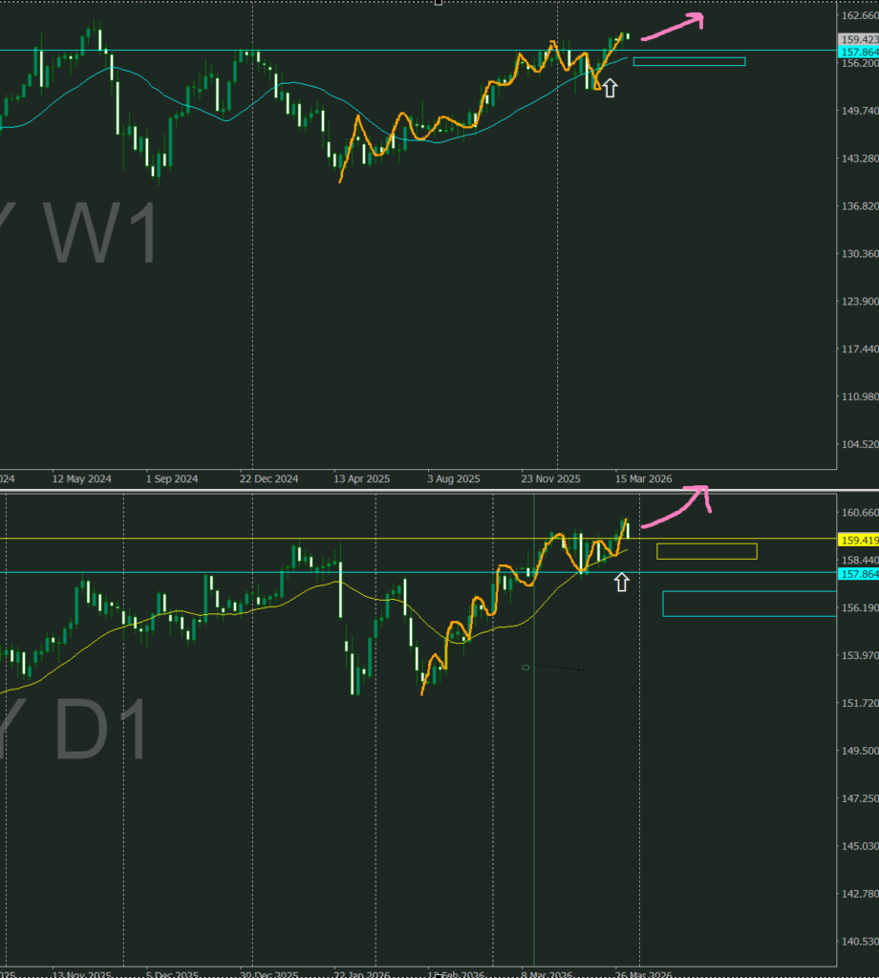The image size is (879, 978).
Task: Select the green vertical line on the D1 chart
Action: 533,764
